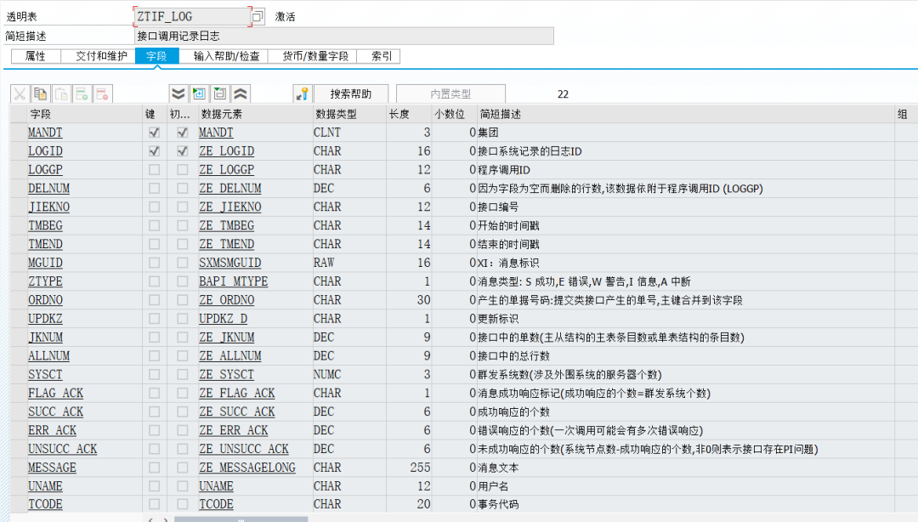Screen dimensions: 918x522
Task: Click the 简短描述 column header
Action: click(x=501, y=114)
